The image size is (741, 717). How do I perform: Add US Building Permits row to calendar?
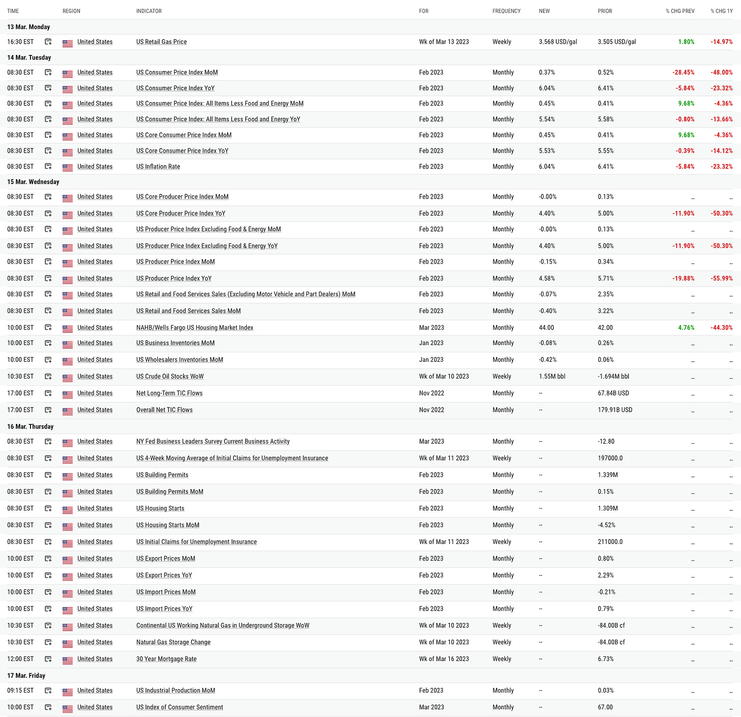point(48,475)
